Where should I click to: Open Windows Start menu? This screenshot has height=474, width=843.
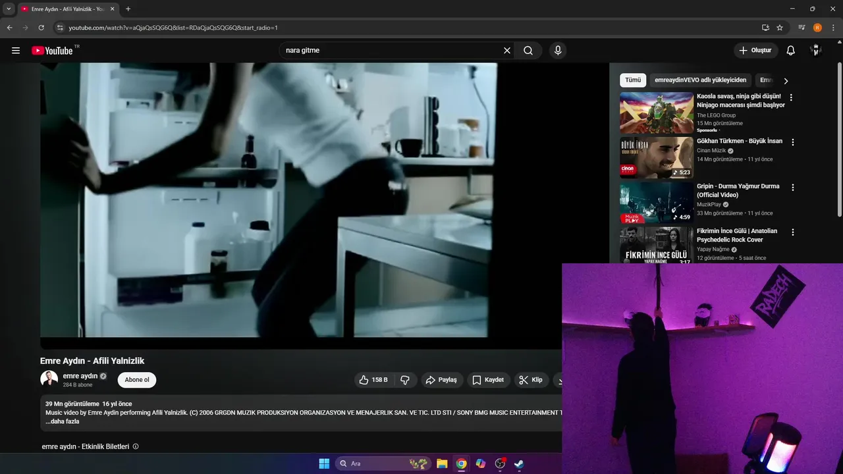(x=324, y=463)
